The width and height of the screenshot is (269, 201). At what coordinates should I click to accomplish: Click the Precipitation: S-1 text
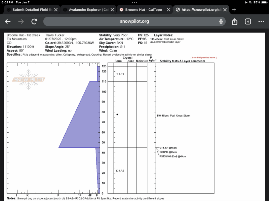click(x=112, y=47)
